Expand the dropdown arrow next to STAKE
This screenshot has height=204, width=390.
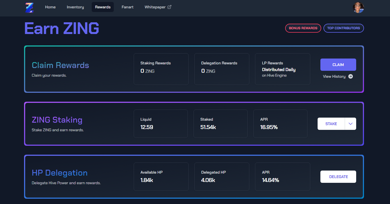[351, 124]
